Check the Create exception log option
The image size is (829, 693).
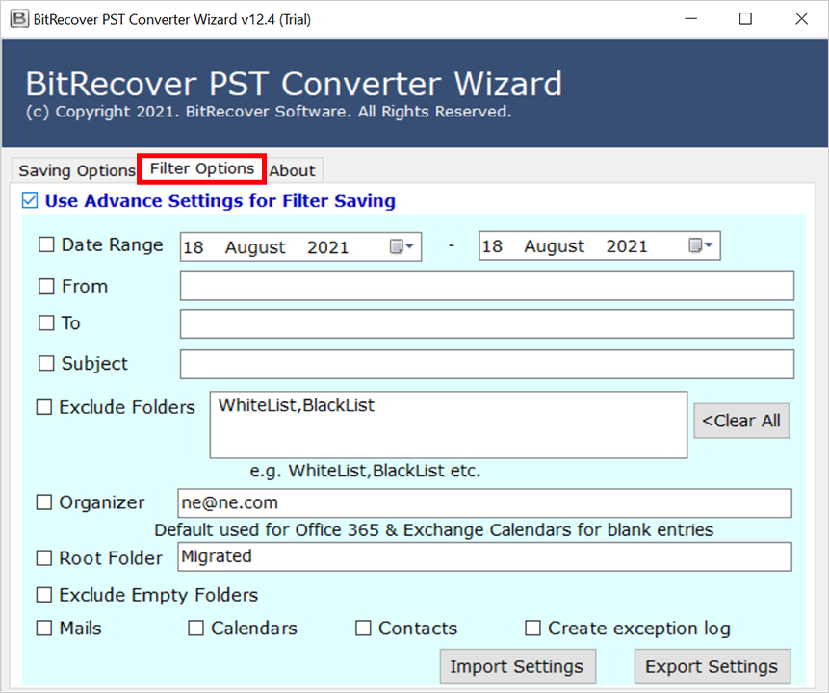coord(532,628)
